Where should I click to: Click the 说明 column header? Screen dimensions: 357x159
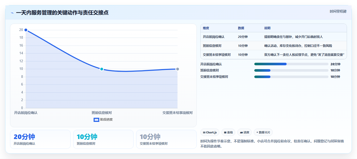267,28
